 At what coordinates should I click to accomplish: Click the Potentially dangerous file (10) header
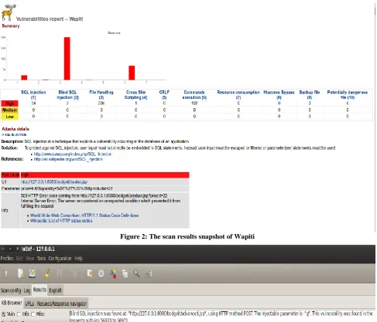[x=348, y=95]
